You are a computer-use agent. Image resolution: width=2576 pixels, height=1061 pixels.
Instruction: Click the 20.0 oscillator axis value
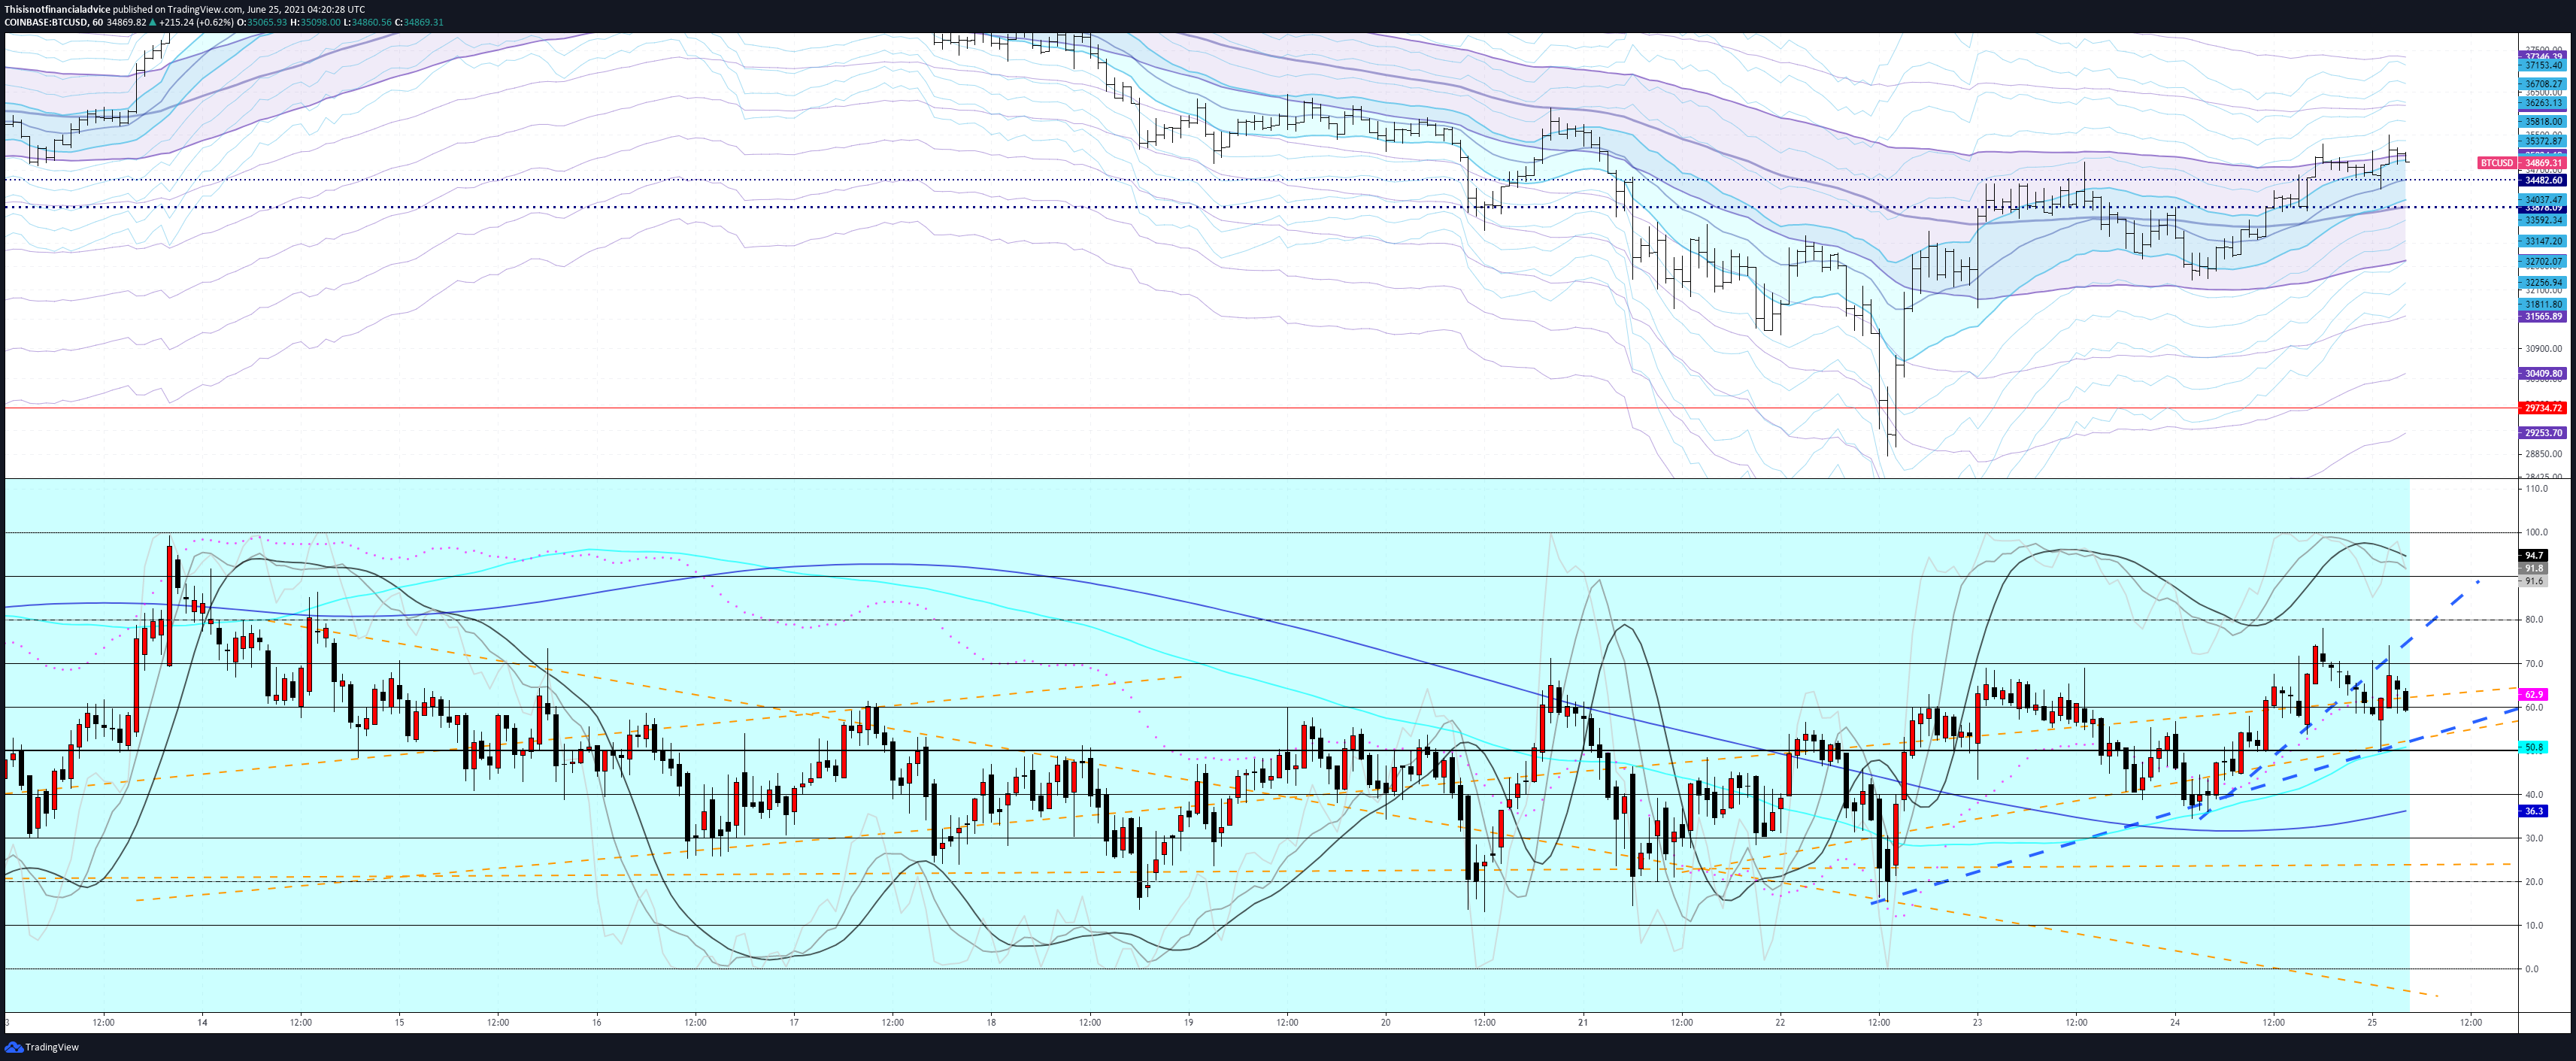[x=2534, y=882]
